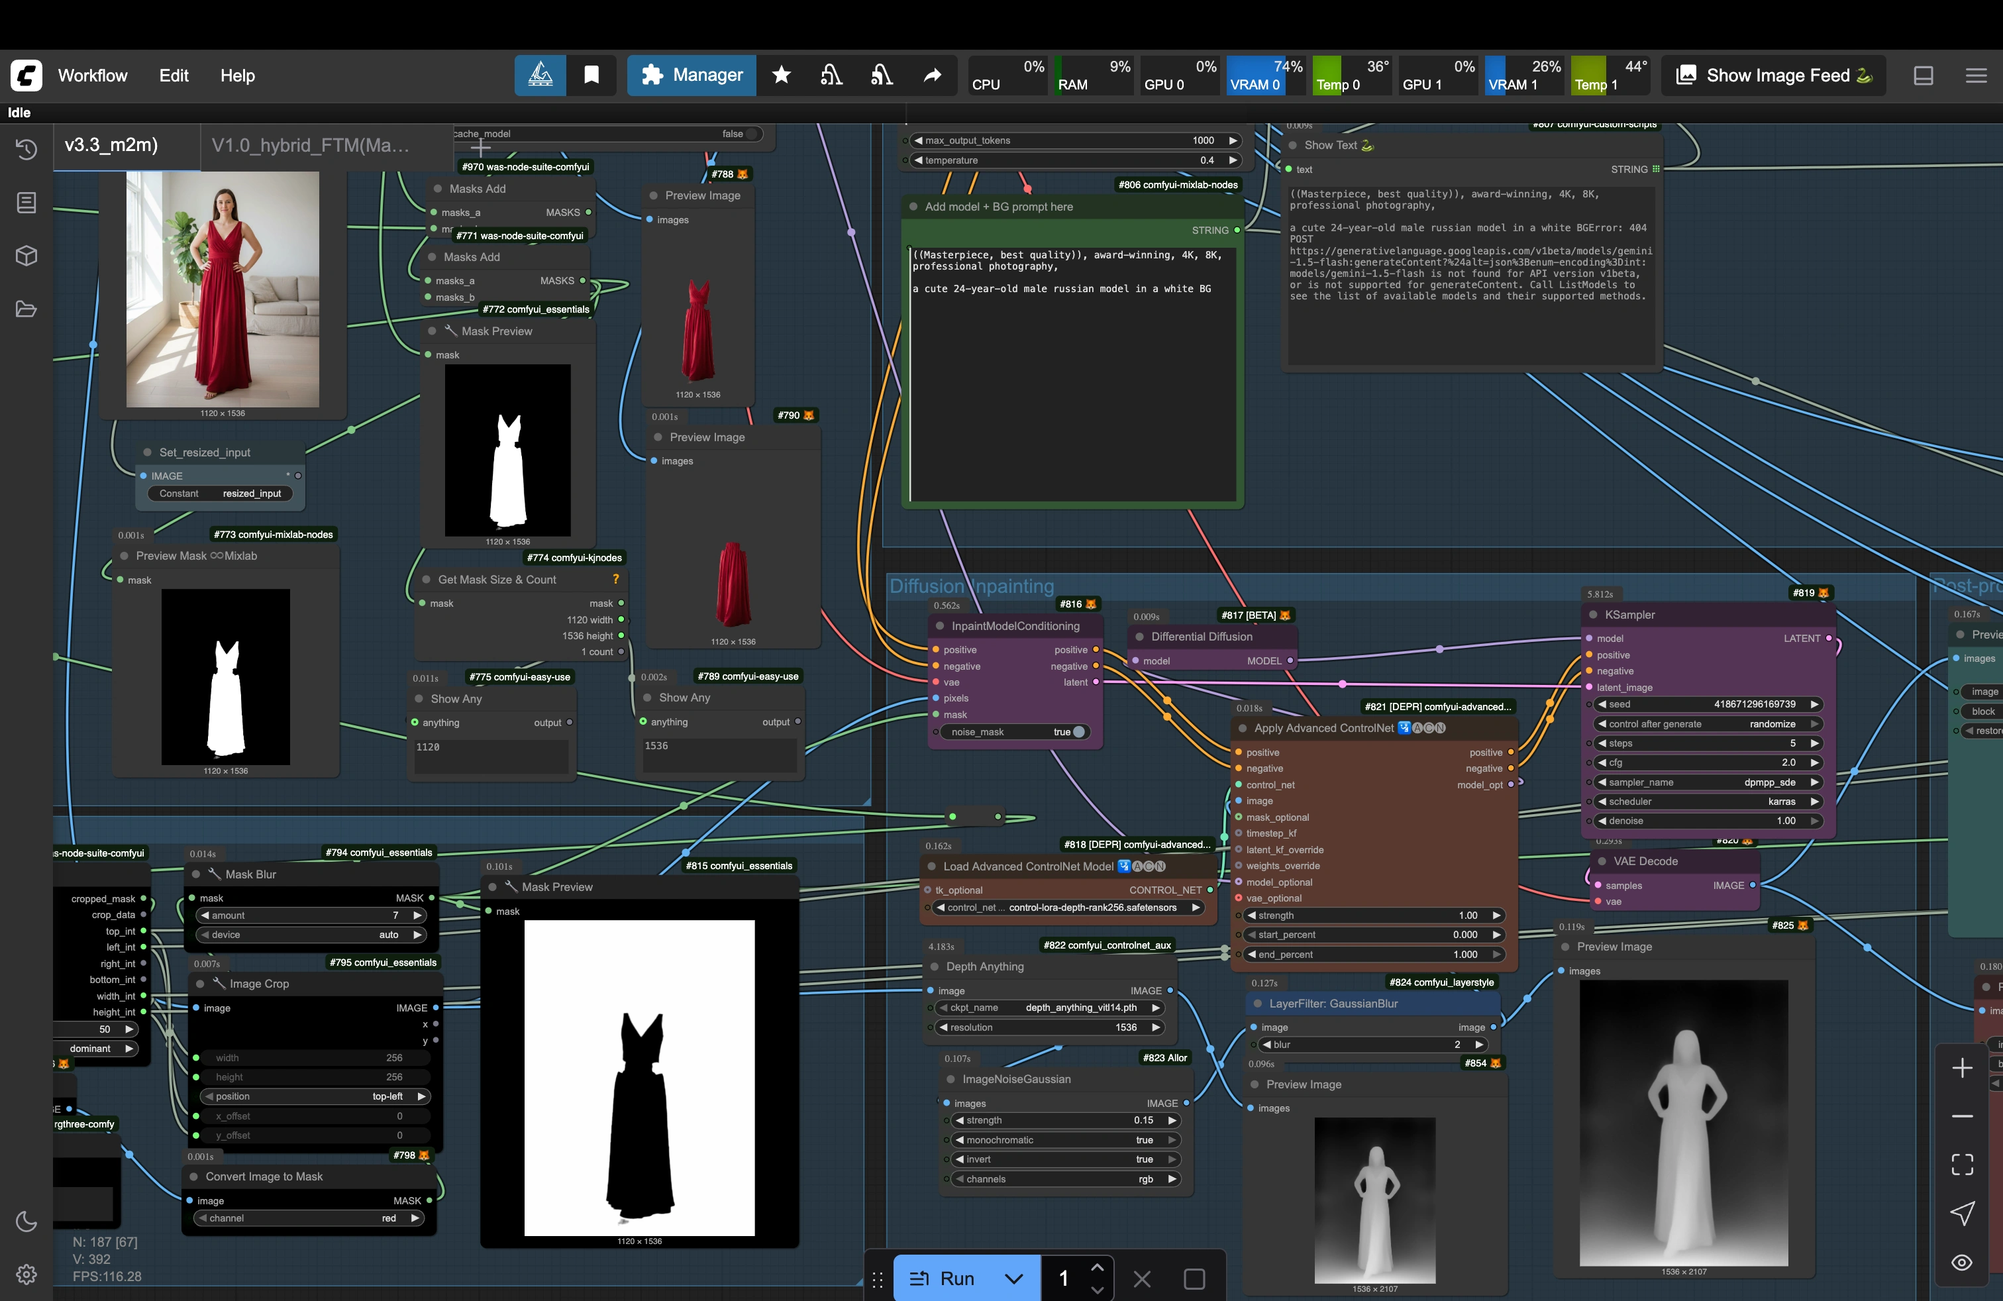
Task: Open the sampler_name dpmpp_sde selector
Action: [x=1708, y=782]
